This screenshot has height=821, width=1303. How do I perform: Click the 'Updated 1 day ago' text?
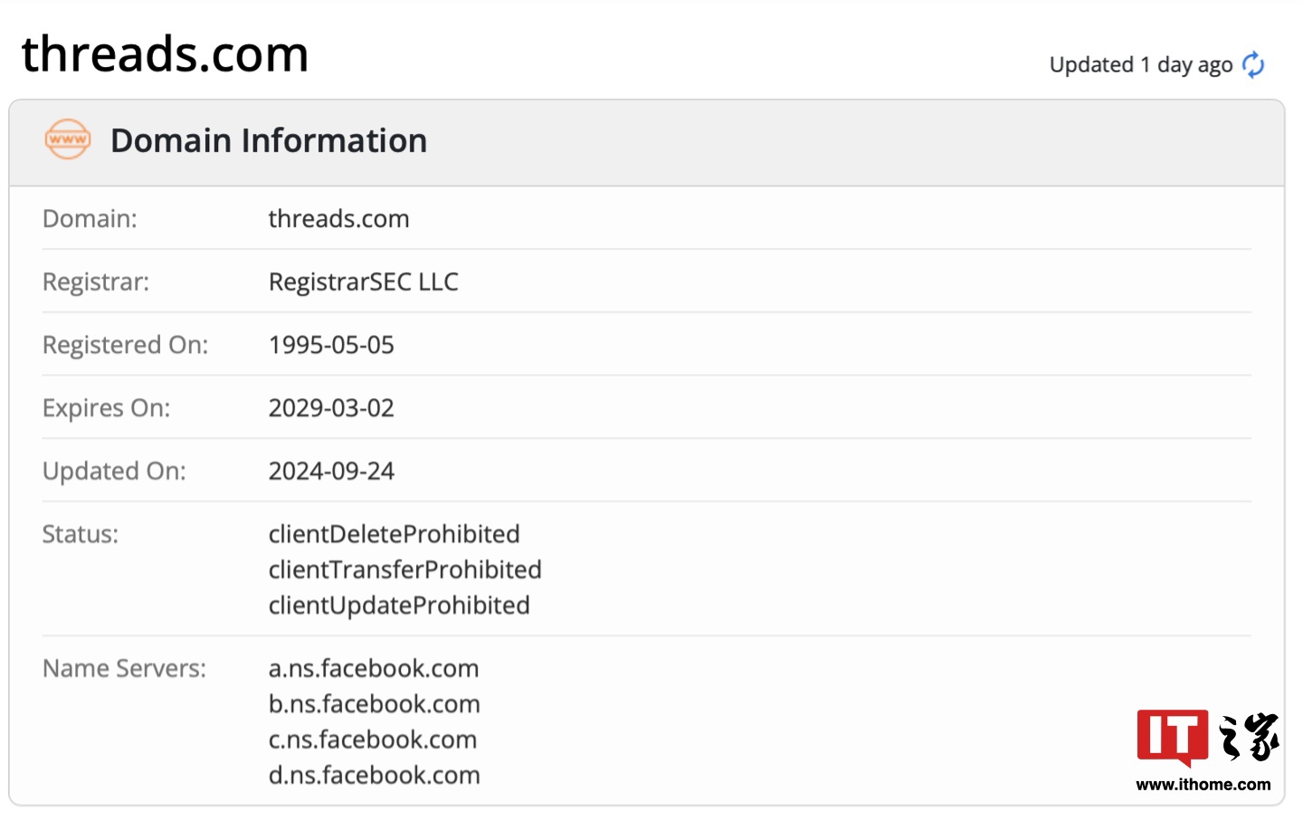[1140, 65]
